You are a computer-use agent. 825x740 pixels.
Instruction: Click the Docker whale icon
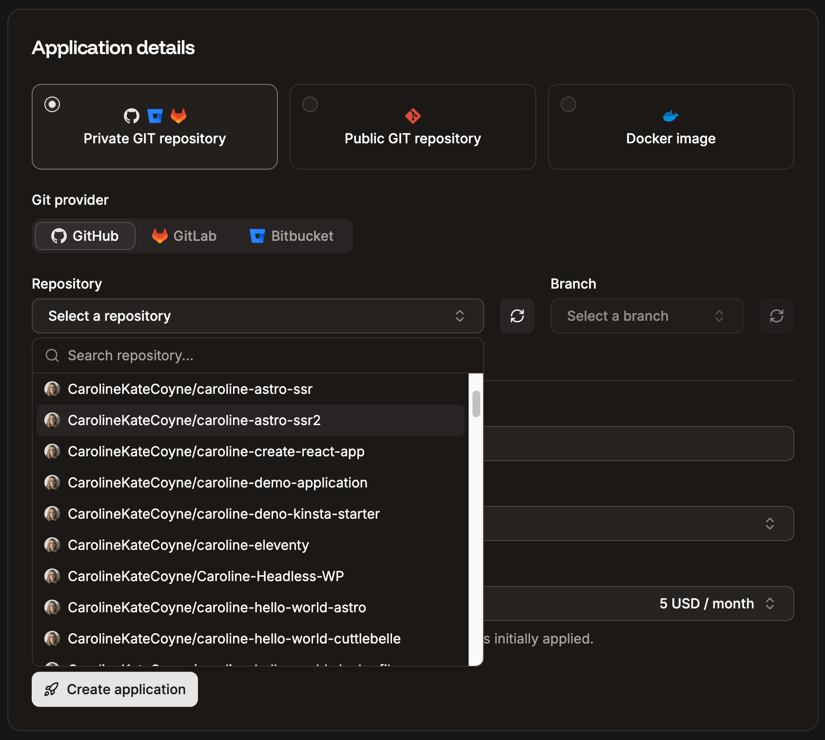pos(670,116)
